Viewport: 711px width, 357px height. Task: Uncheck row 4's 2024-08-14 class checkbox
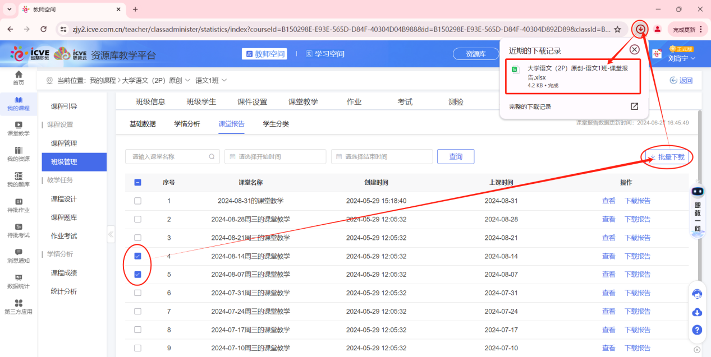click(x=137, y=256)
